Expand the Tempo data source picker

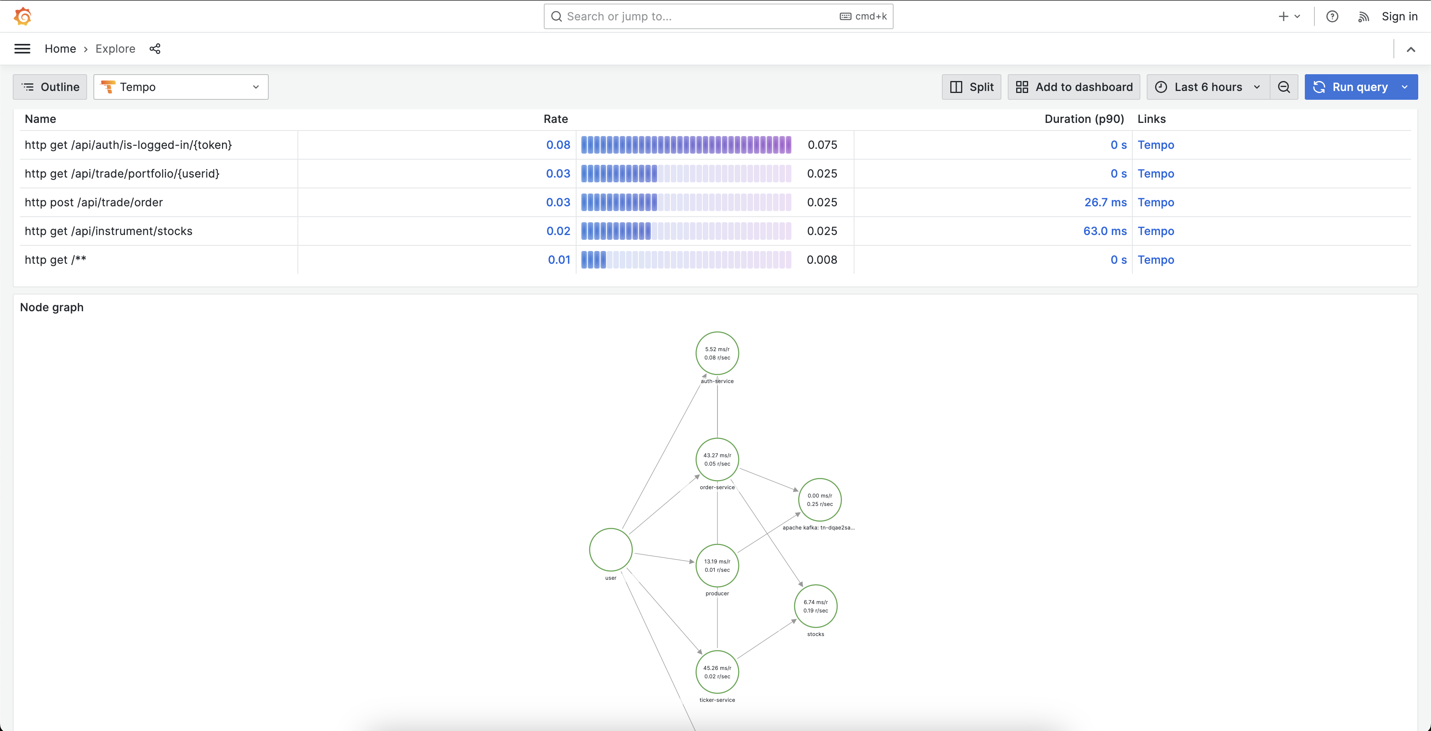coord(180,87)
